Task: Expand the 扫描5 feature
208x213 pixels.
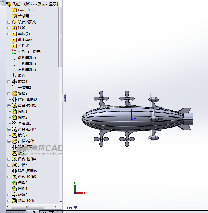Action: (x=9, y=165)
